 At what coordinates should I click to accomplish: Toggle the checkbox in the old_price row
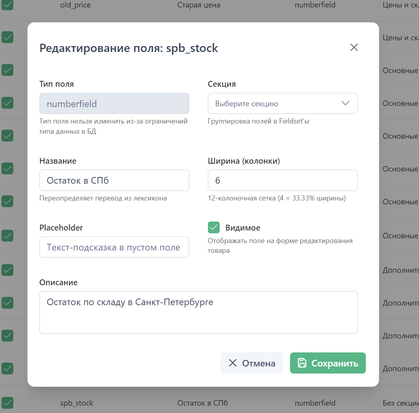point(7,5)
